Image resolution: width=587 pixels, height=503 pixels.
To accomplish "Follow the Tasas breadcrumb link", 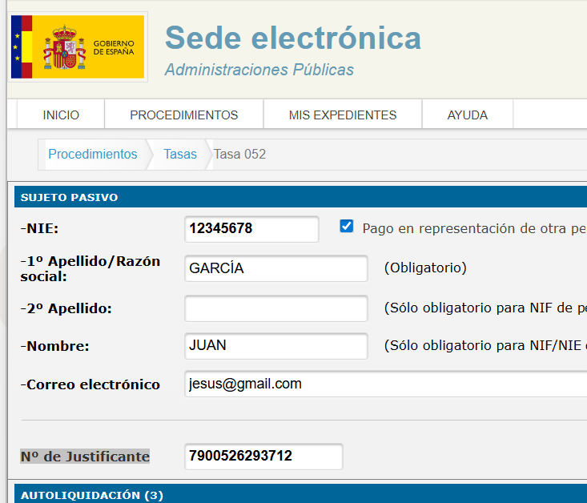I will (180, 154).
